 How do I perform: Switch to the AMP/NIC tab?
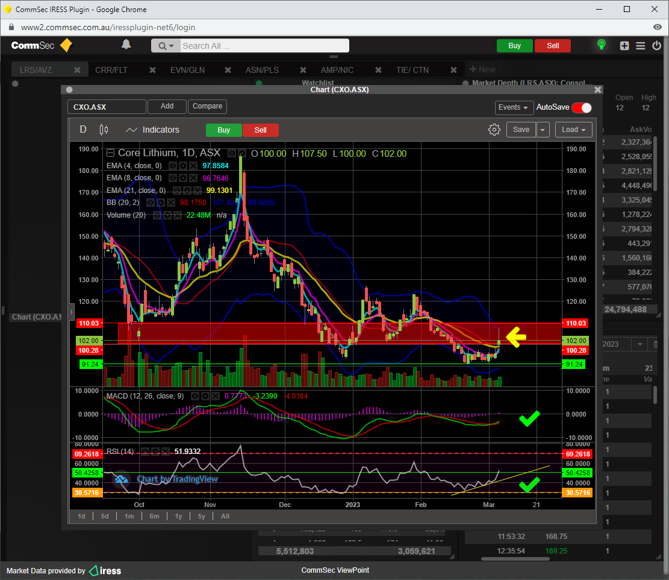point(337,70)
